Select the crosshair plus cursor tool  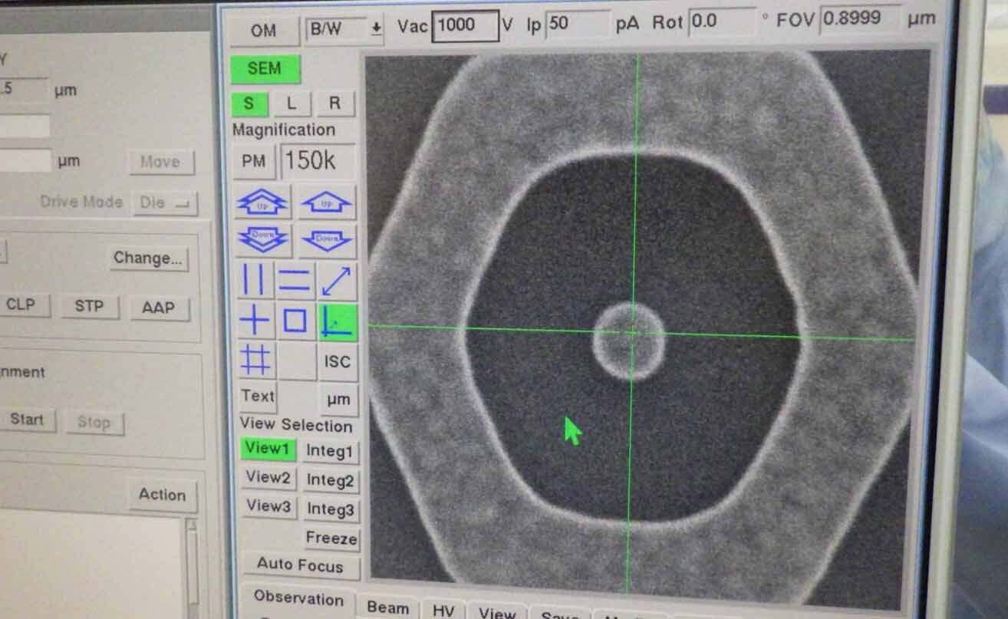pyautogui.click(x=254, y=321)
